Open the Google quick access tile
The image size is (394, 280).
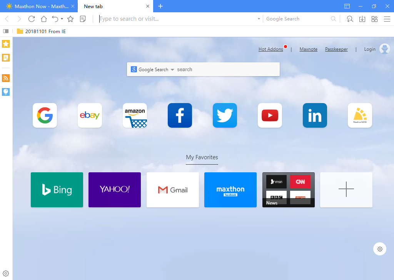(x=45, y=115)
